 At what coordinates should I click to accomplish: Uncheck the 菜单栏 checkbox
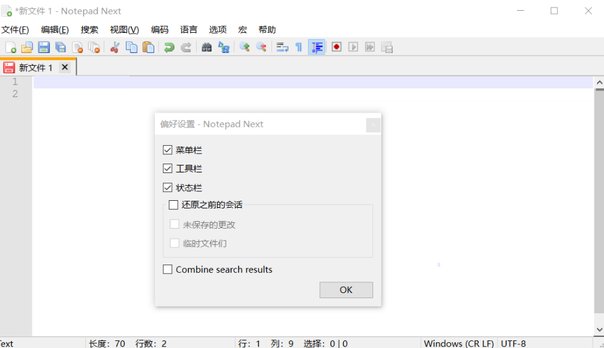click(167, 150)
